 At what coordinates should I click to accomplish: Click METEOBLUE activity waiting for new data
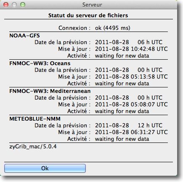[x=122, y=139]
